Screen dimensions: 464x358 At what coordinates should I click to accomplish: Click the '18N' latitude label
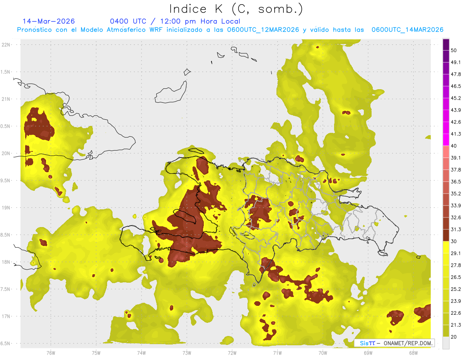pyautogui.click(x=6, y=262)
